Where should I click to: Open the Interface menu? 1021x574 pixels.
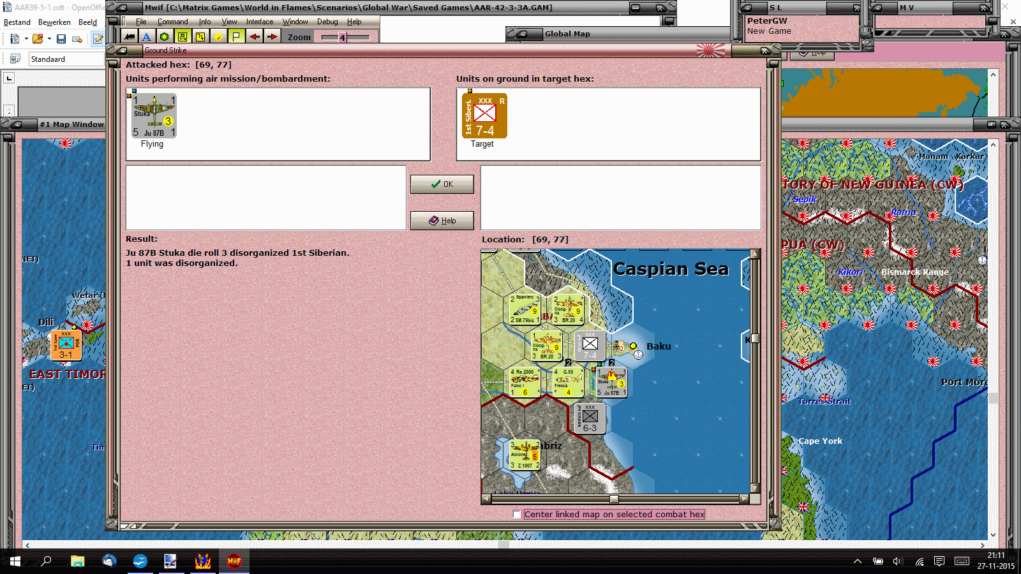pos(260,22)
